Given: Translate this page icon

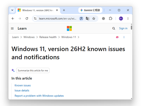Looking at the screenshot, I should pyautogui.click(x=87, y=19).
